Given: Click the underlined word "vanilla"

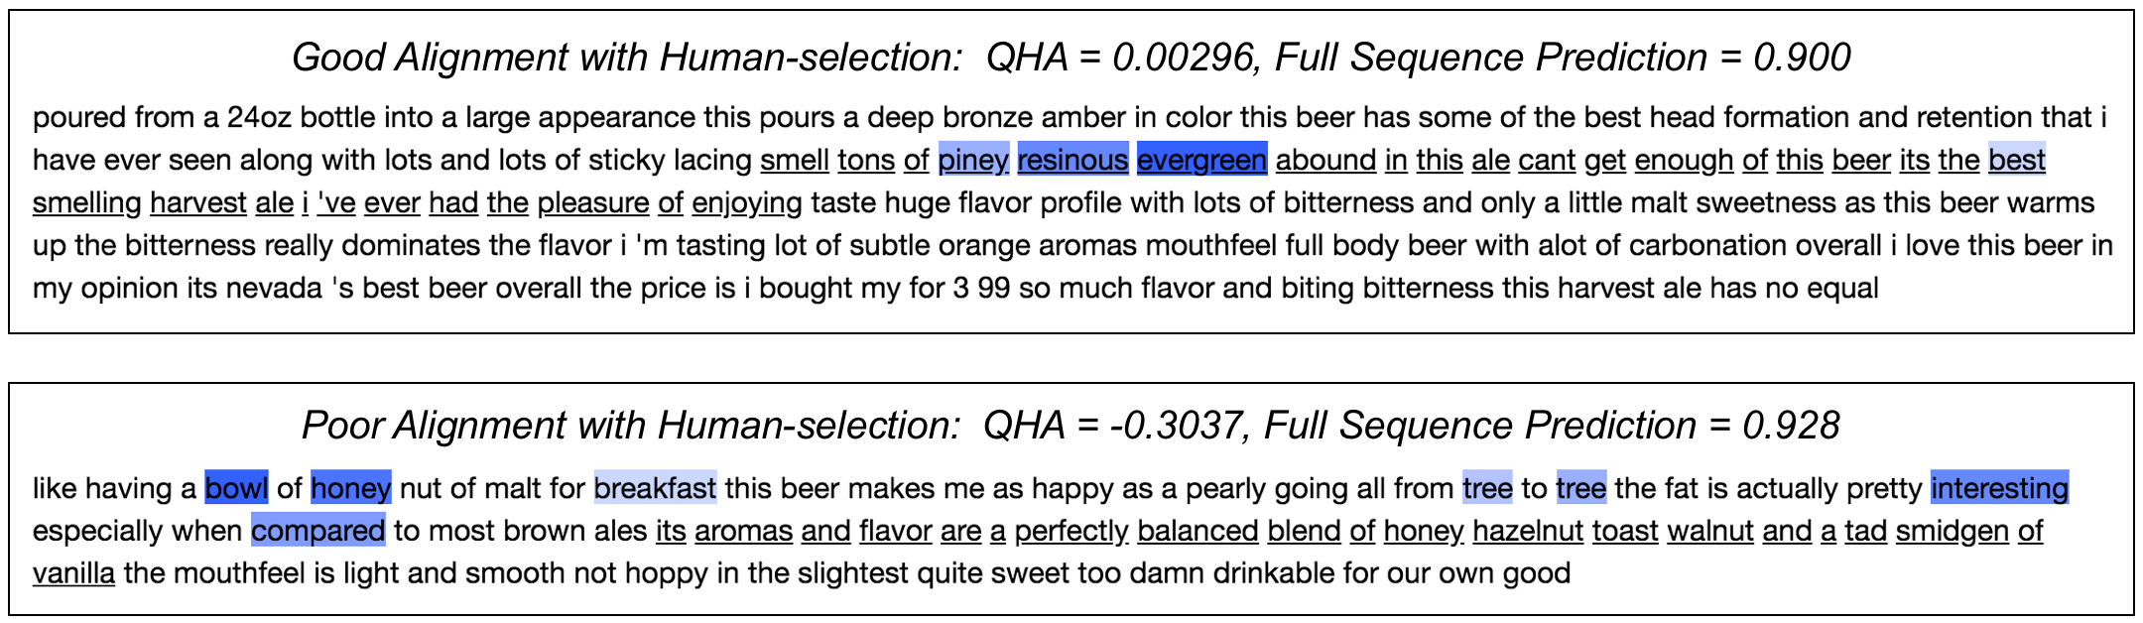Looking at the screenshot, I should (73, 572).
